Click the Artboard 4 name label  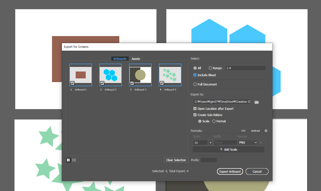click(x=170, y=89)
